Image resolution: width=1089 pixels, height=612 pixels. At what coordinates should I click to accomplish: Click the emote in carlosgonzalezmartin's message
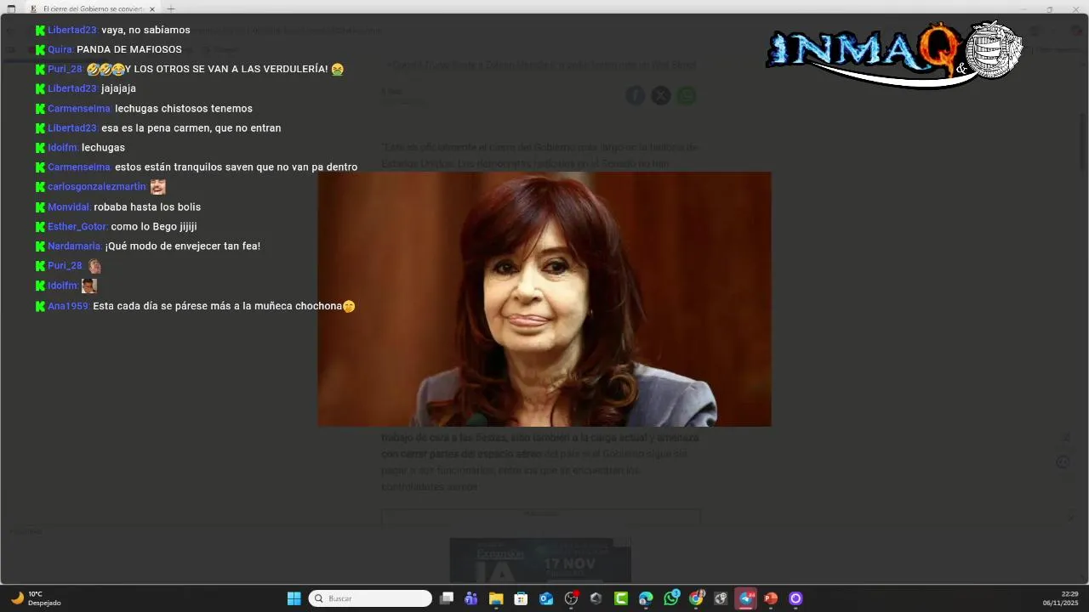pyautogui.click(x=158, y=187)
